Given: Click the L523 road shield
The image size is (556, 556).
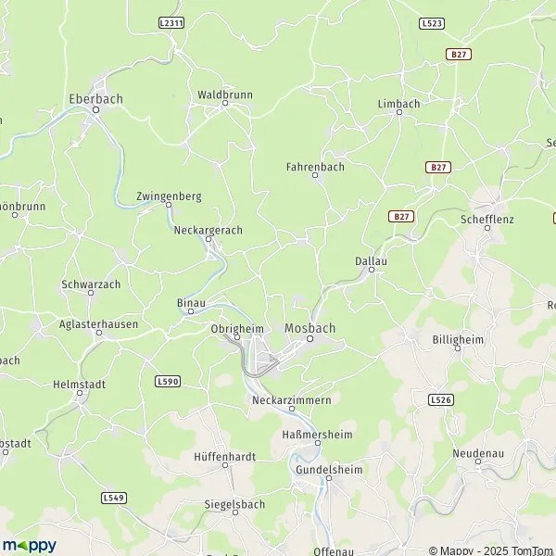Looking at the screenshot, I should tap(432, 23).
